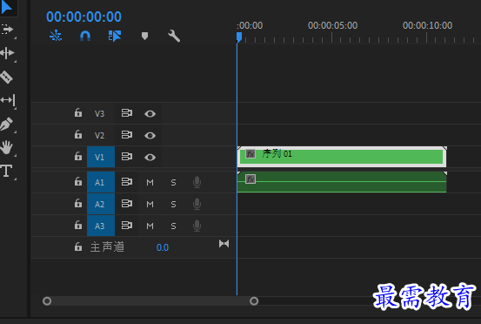481x324 pixels.
Task: Click the playhead timecode 00:00:00:00
Action: click(84, 17)
